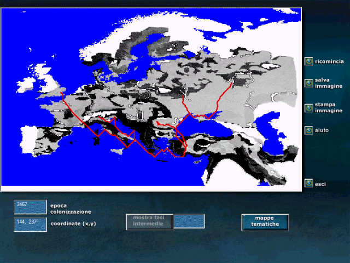Exit using the esci globe icon
This screenshot has width=350, height=263.
(x=309, y=184)
